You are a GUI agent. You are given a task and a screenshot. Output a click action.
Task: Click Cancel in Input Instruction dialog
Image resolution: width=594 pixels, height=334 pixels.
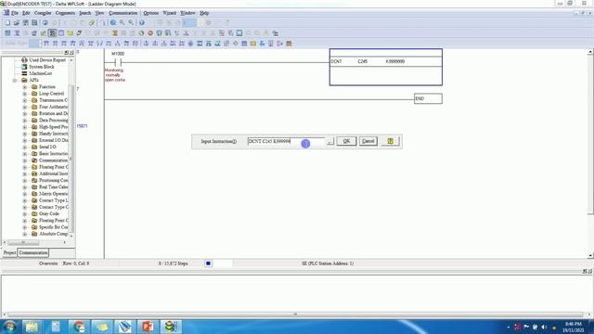click(368, 141)
